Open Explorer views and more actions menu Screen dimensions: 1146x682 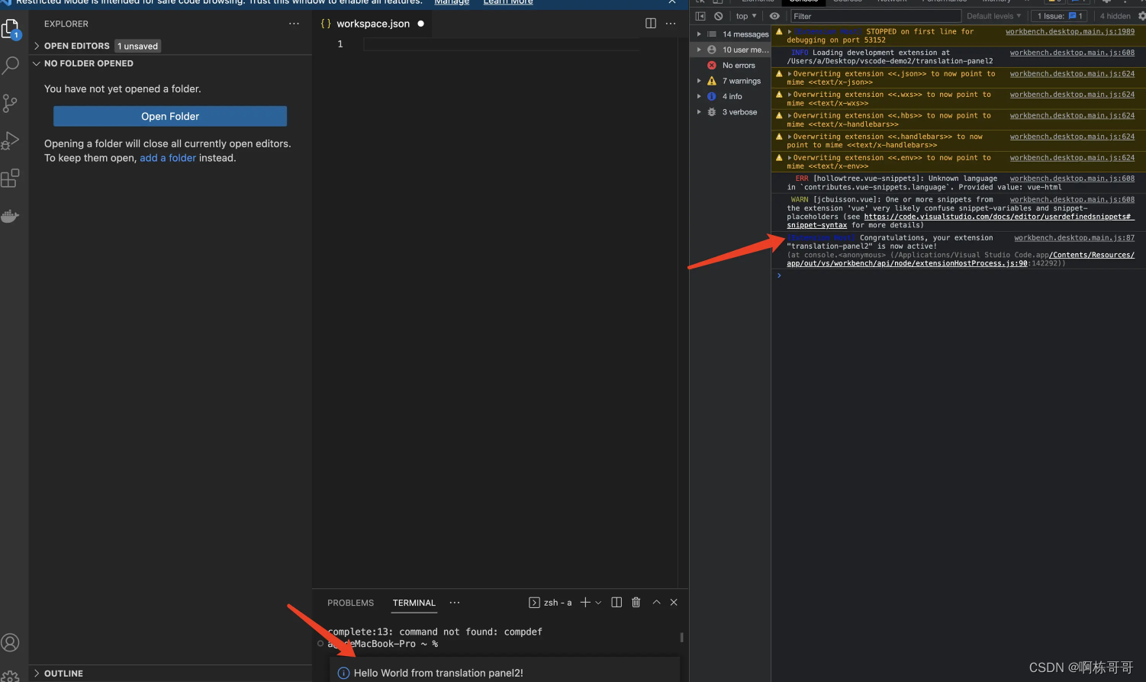(294, 24)
